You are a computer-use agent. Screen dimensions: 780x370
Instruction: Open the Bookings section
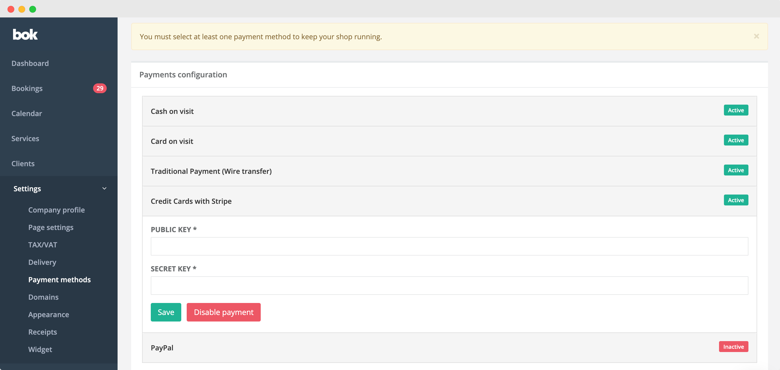[27, 88]
